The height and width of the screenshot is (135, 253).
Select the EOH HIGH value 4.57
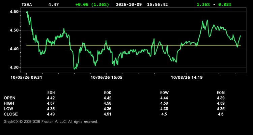(51, 103)
